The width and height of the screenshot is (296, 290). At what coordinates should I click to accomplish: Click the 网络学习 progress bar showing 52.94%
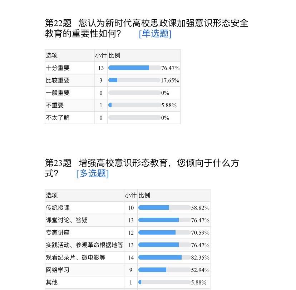tap(164, 270)
